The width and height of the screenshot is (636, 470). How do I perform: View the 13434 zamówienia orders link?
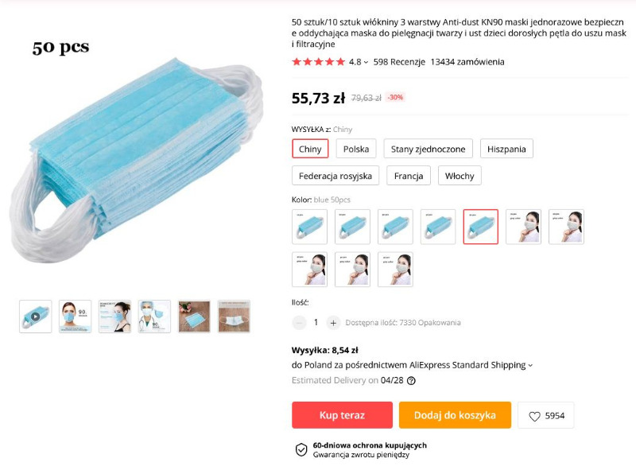[x=467, y=62]
